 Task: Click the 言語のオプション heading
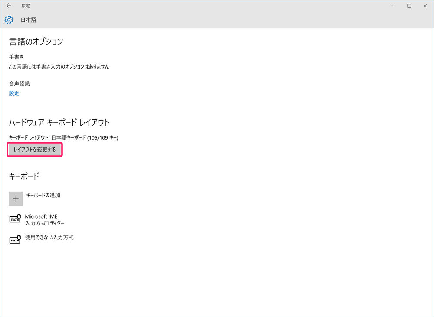tap(36, 42)
